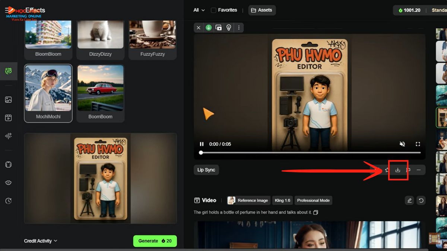Close the floating toolbar with X icon
Image resolution: width=447 pixels, height=251 pixels.
coord(199,28)
